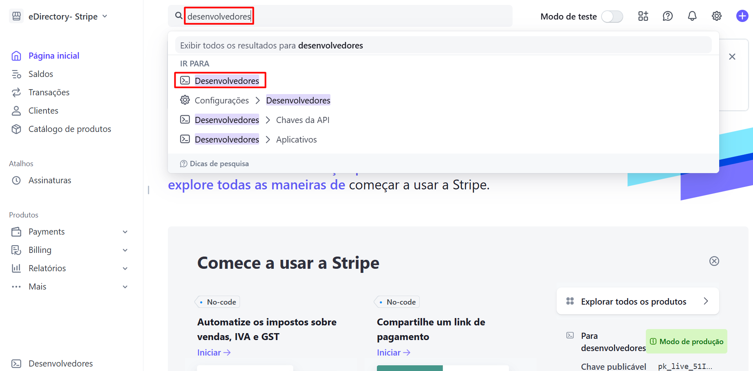
Task: Click the Para desenvolvedores terminal icon
Action: pos(570,336)
